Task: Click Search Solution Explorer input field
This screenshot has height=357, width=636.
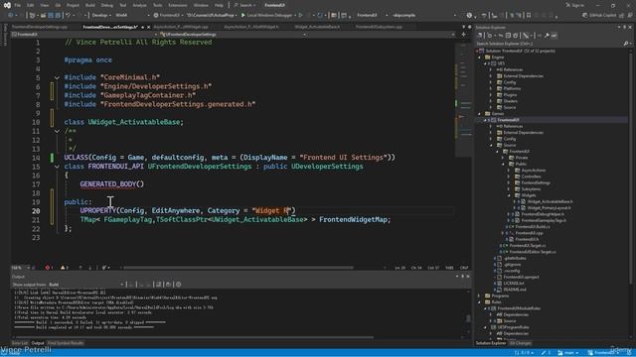Action: coord(549,44)
